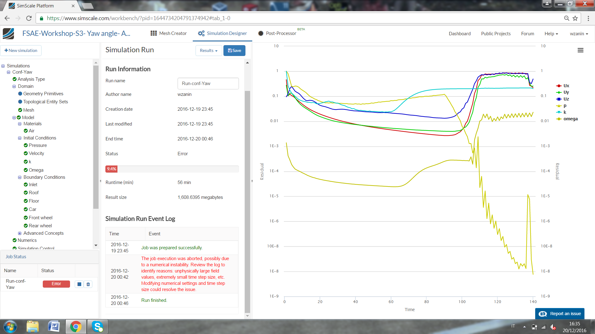The width and height of the screenshot is (595, 334).
Task: Expand the Advanced Concepts node
Action: click(20, 233)
